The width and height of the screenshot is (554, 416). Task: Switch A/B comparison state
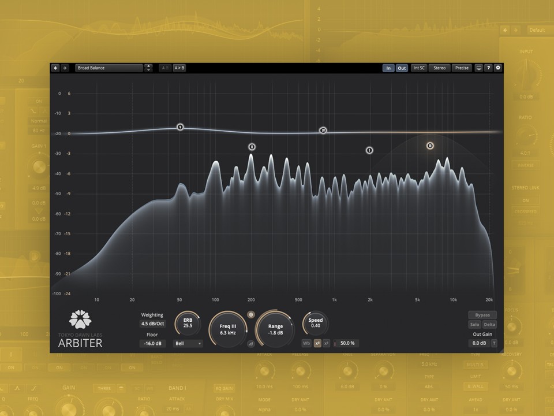(165, 68)
